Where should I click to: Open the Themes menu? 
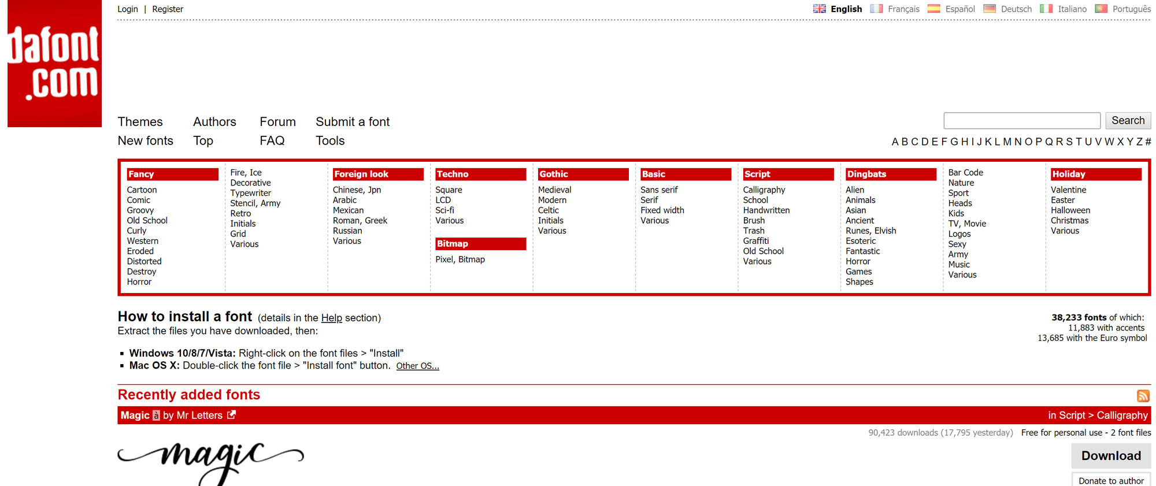[140, 122]
